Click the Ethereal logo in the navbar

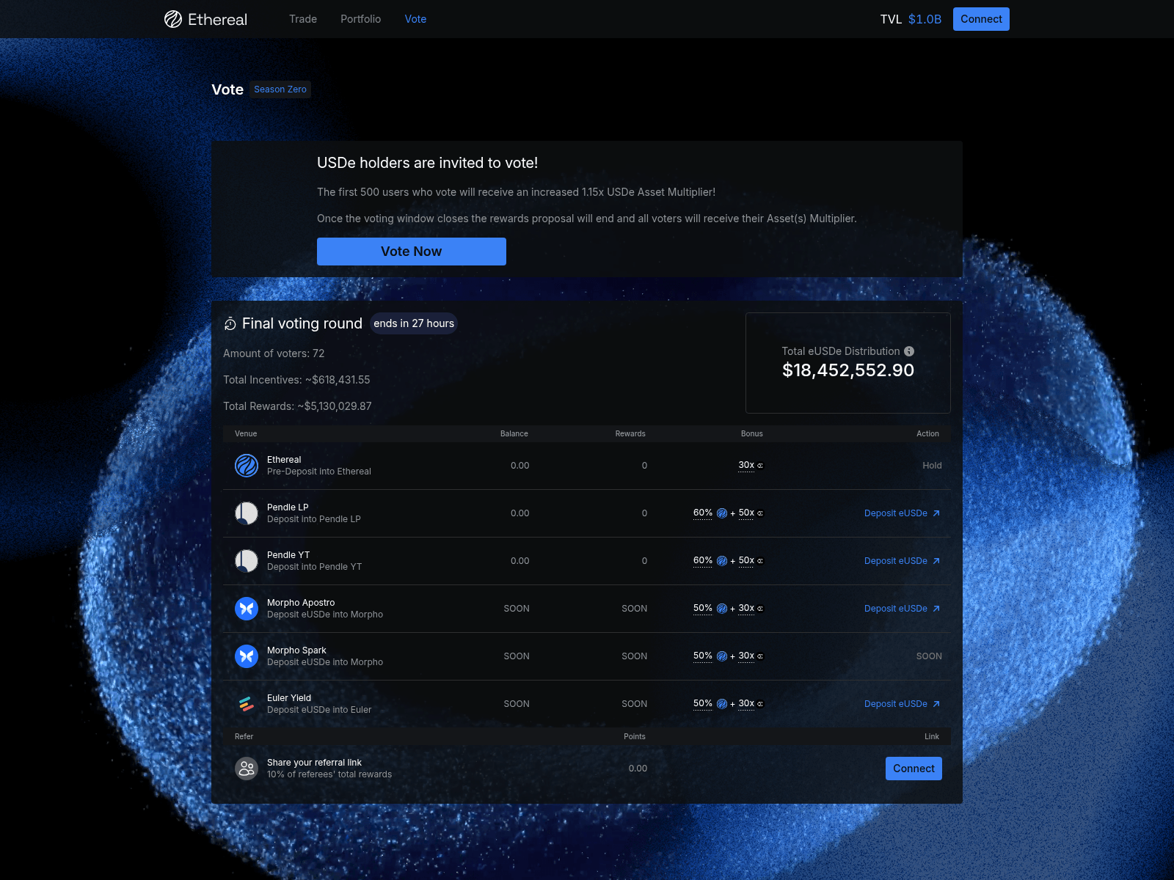(x=205, y=19)
